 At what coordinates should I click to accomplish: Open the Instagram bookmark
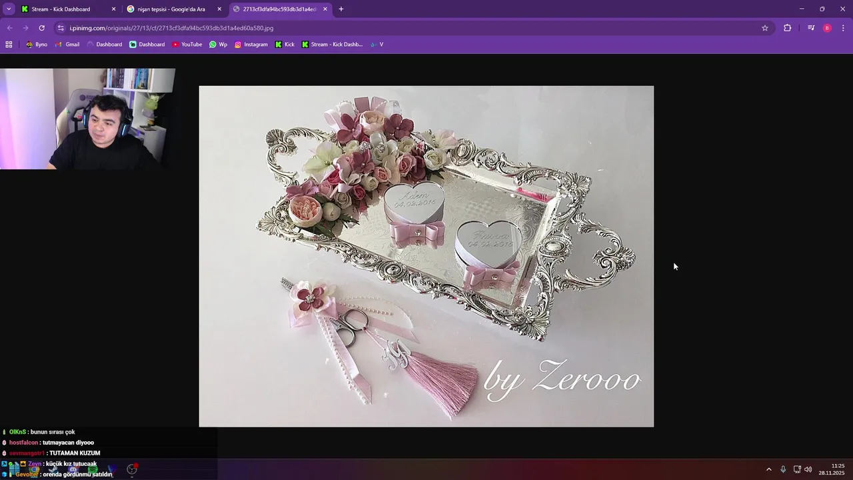tap(251, 45)
